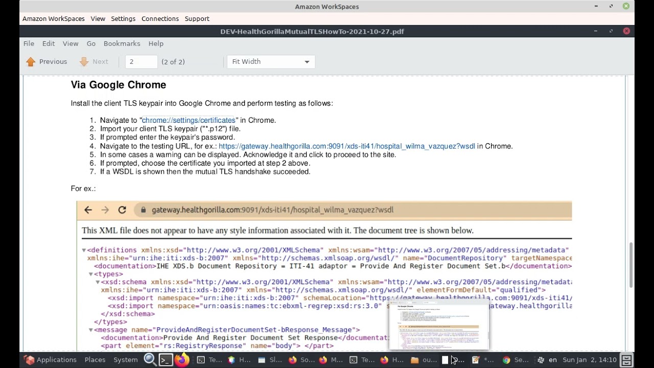Click the window preview thumbnail popup
Screen dimensions: 654x368
click(x=439, y=325)
